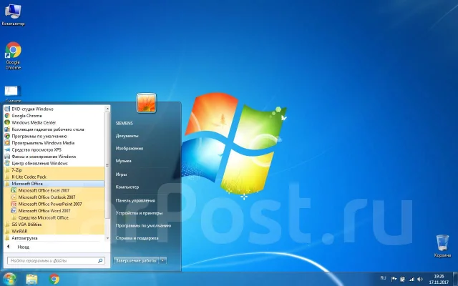Click the Windows Start orb

pos(9,279)
